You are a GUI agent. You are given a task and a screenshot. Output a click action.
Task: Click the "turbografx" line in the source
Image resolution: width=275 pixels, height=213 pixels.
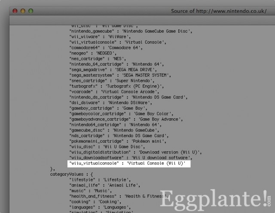click(x=116, y=86)
